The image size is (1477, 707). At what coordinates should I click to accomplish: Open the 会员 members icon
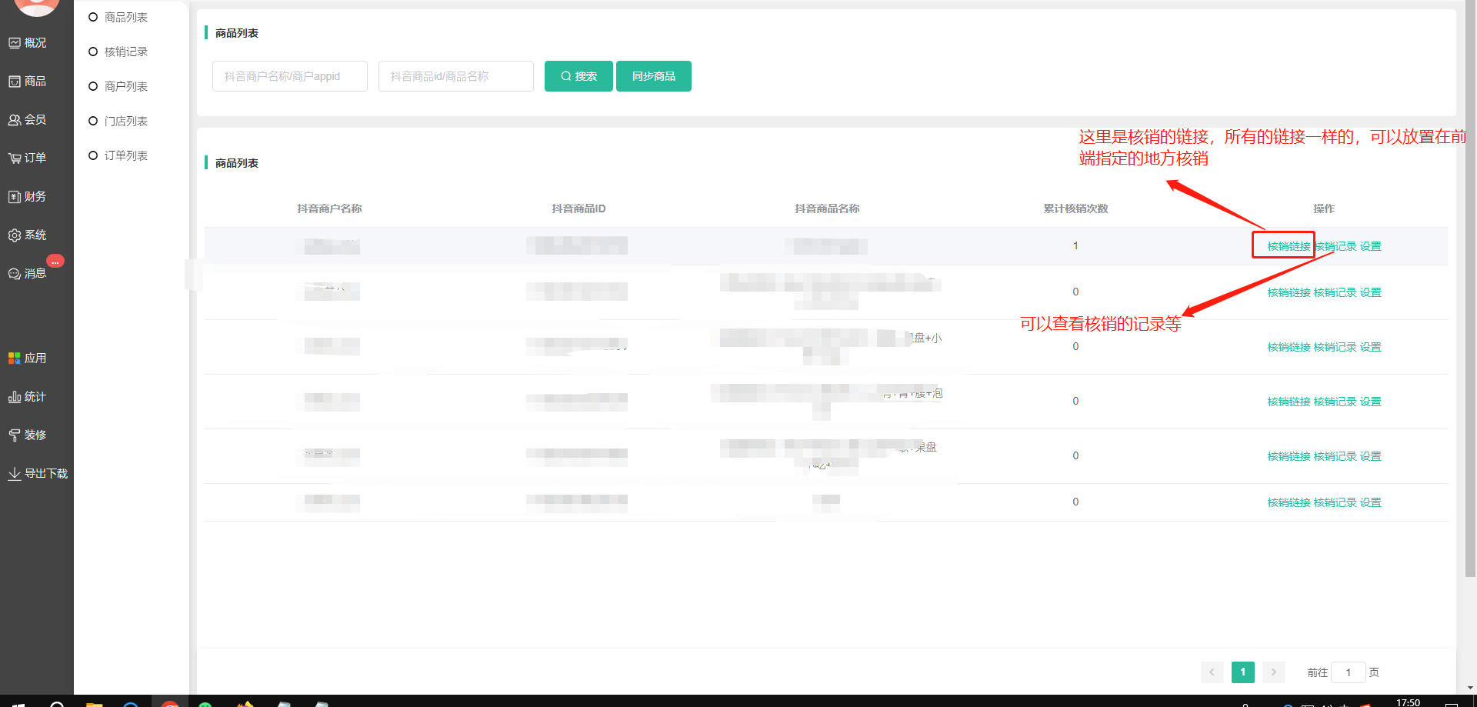click(15, 120)
